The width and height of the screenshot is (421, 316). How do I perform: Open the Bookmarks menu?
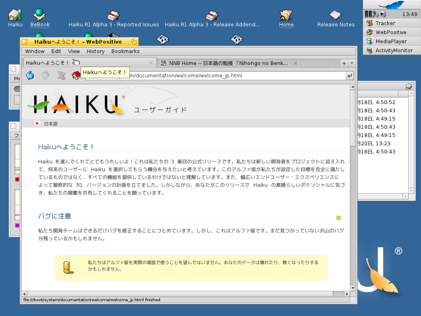tap(125, 51)
